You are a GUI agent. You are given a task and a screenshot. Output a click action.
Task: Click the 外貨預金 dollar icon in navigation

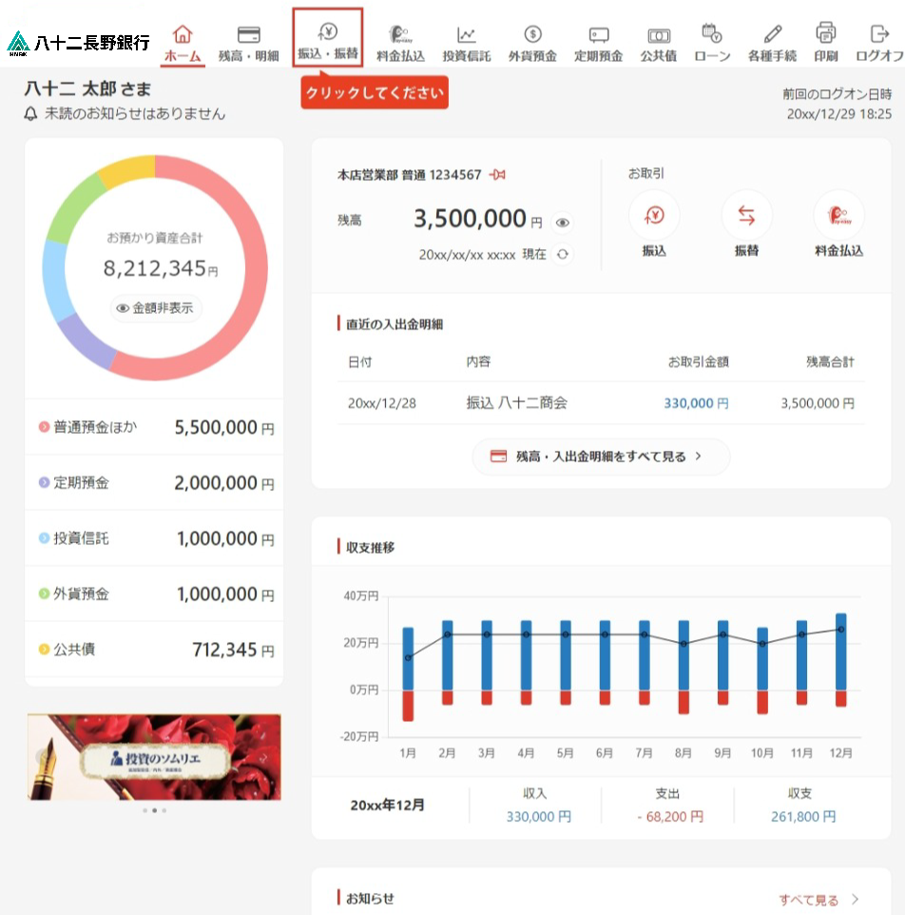click(532, 35)
